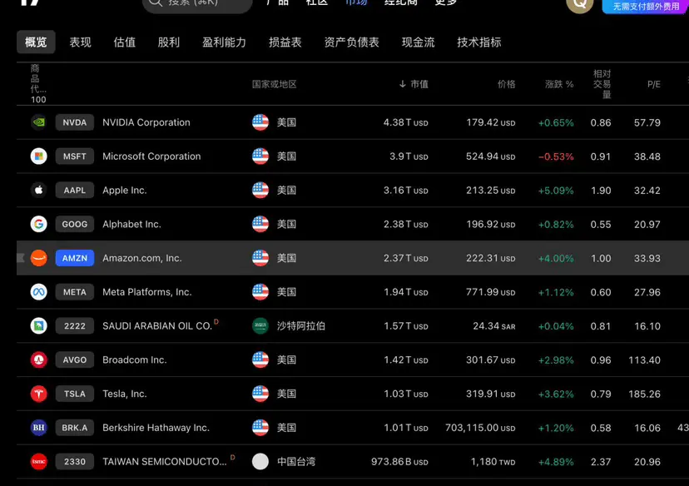Open the 损益表 tab
Screen dimensions: 689x486
pos(285,42)
